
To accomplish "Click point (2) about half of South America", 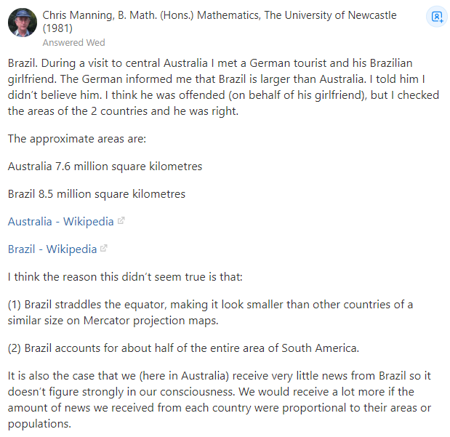I will (183, 348).
